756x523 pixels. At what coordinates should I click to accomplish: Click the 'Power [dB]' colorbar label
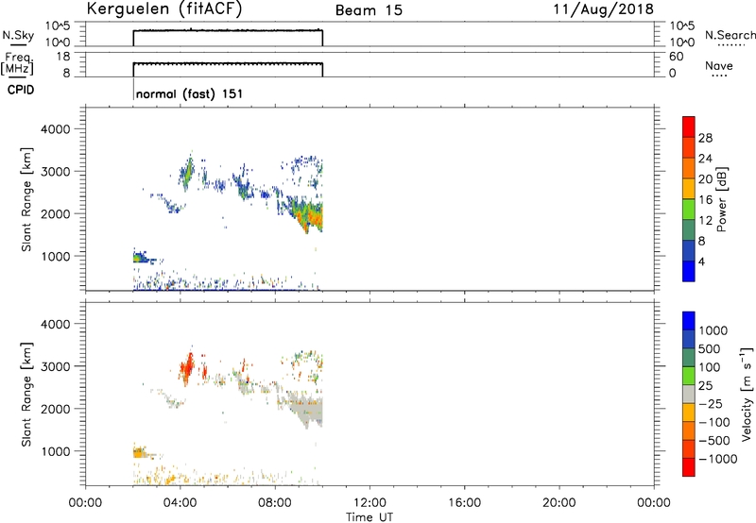pos(721,199)
